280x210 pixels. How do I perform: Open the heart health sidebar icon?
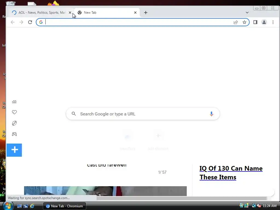(x=14, y=112)
